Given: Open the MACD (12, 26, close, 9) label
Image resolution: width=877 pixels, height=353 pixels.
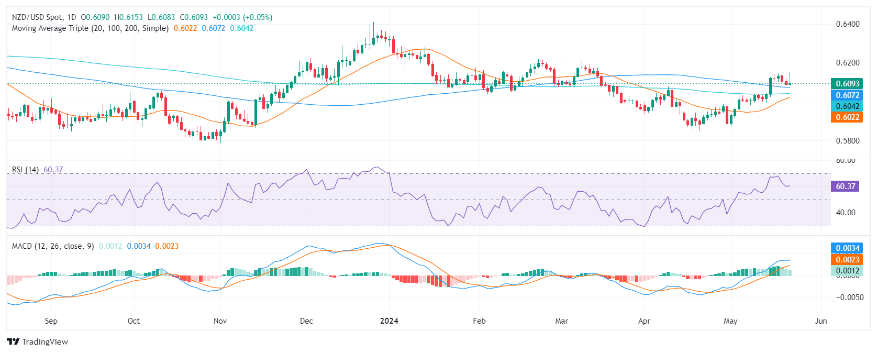Looking at the screenshot, I should (53, 246).
